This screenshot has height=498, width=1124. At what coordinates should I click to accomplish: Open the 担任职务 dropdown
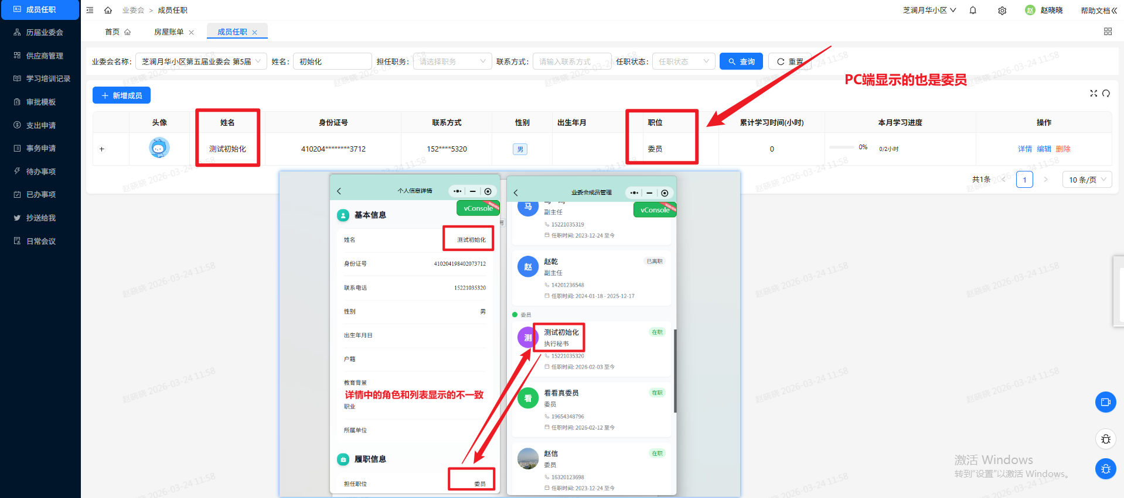point(452,61)
